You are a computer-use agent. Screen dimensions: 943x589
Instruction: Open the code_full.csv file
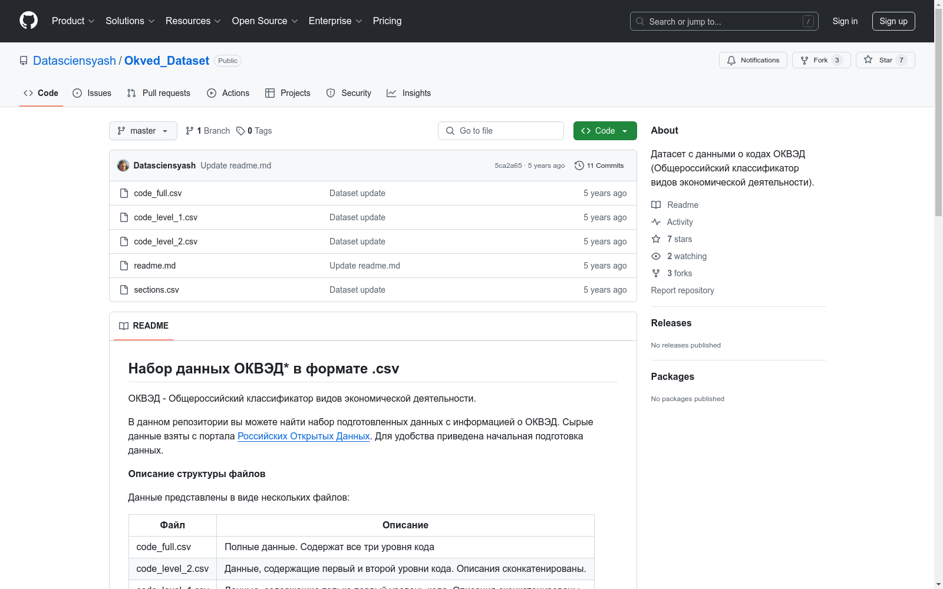(157, 193)
